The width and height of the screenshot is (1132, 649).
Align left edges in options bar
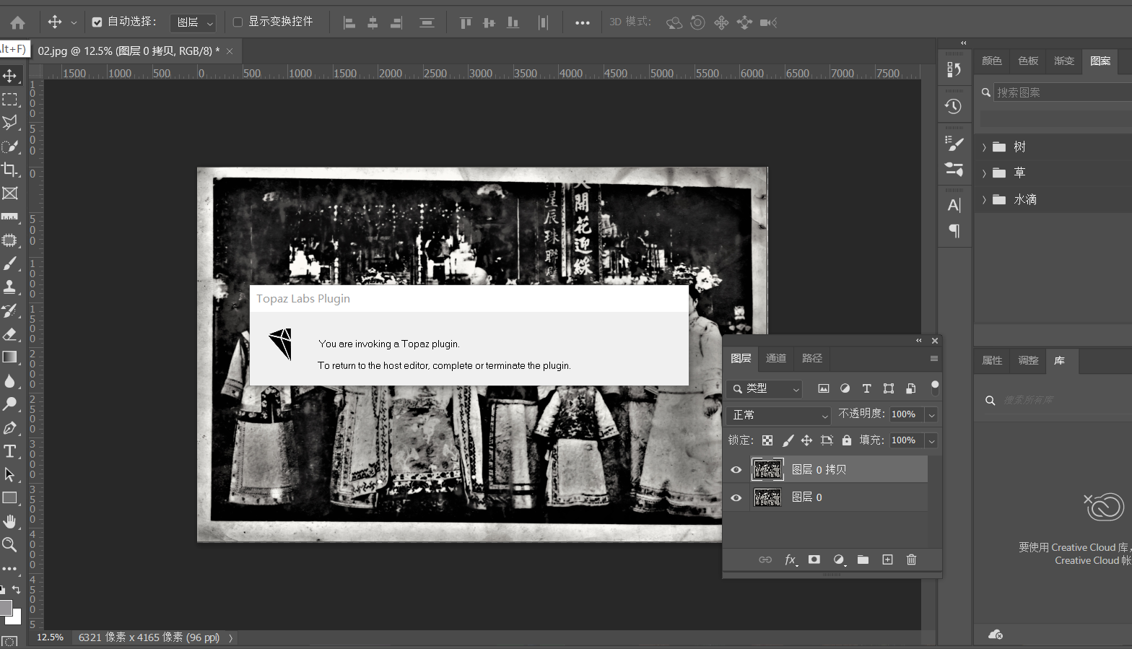click(349, 23)
